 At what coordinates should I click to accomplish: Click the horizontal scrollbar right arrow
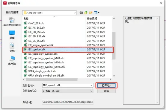[x=111, y=80]
